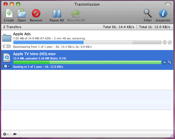175x139 pixels.
Task: Click the Apple TV Intro seeding progress bar
Action: (87, 62)
